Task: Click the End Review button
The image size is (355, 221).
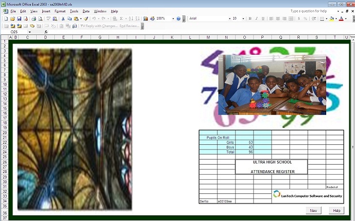Action: click(129, 26)
